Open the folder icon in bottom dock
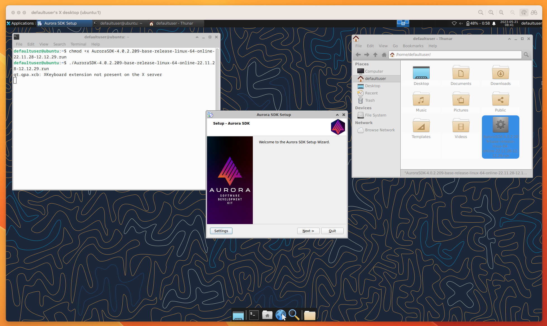The height and width of the screenshot is (326, 547). (310, 315)
